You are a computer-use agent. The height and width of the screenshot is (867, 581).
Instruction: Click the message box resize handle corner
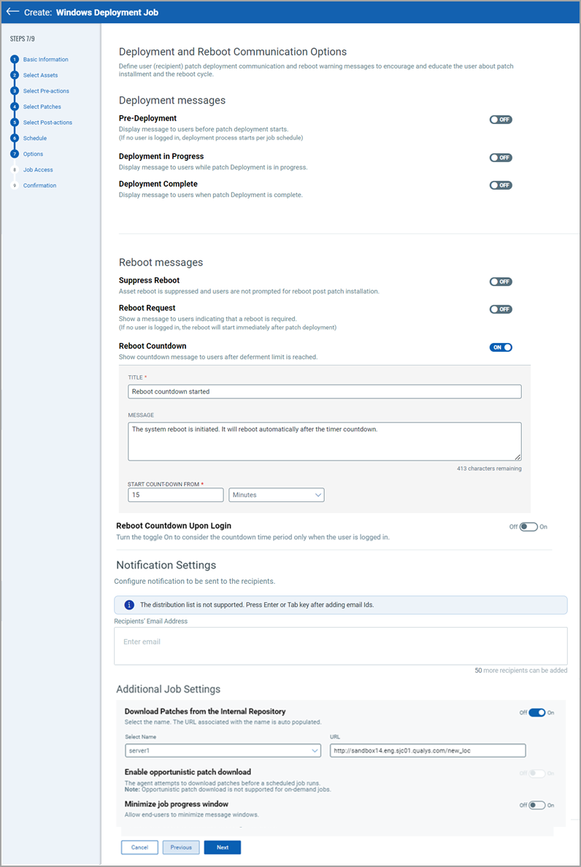(x=518, y=457)
